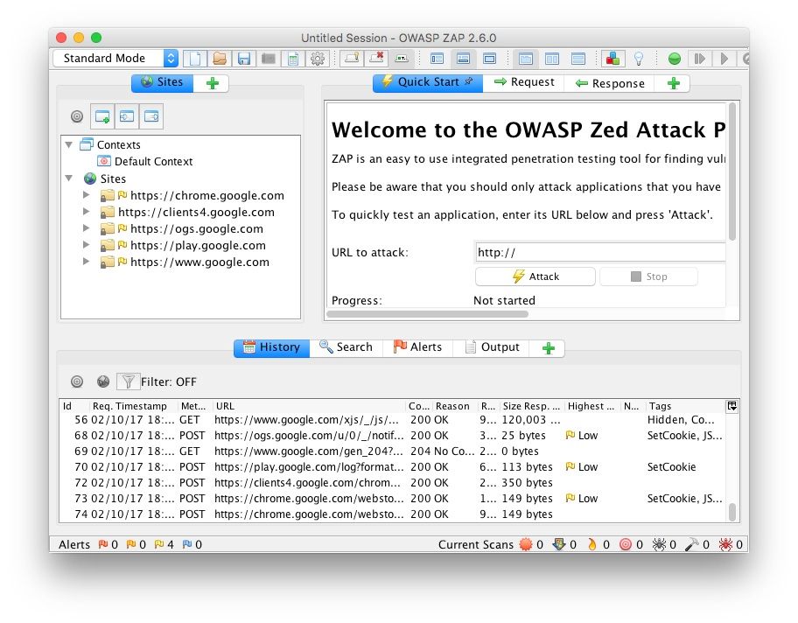Image resolution: width=798 pixels, height=623 pixels.
Task: Select the full layout toolbar icon
Action: coord(490,59)
